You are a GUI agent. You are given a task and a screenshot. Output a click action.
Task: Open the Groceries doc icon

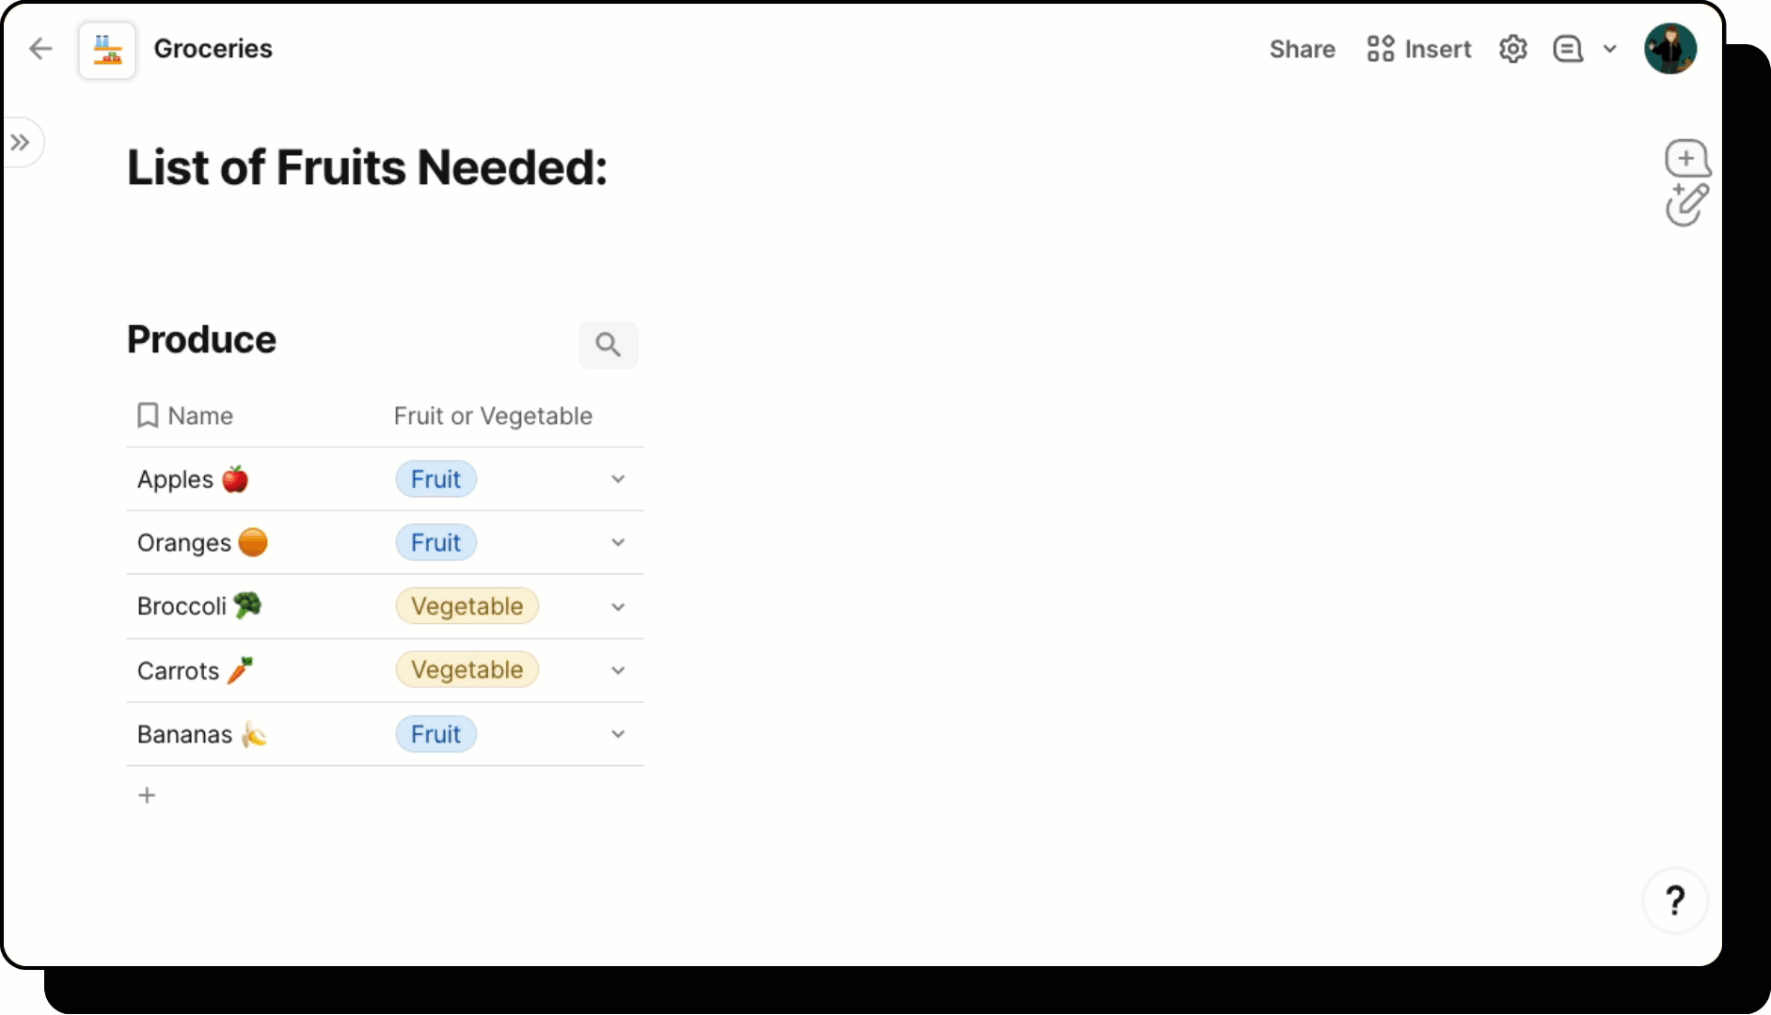click(107, 50)
